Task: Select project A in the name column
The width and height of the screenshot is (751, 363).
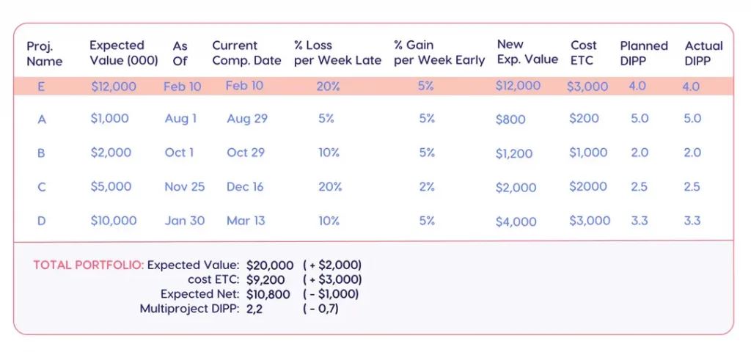Action: pyautogui.click(x=42, y=120)
